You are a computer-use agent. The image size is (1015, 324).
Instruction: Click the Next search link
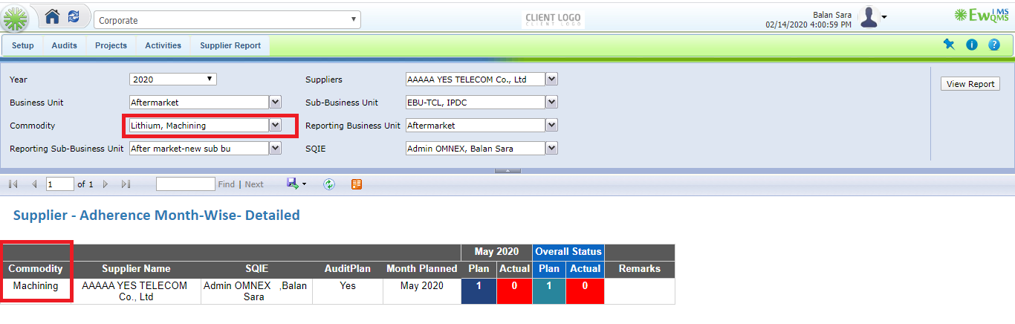point(254,184)
